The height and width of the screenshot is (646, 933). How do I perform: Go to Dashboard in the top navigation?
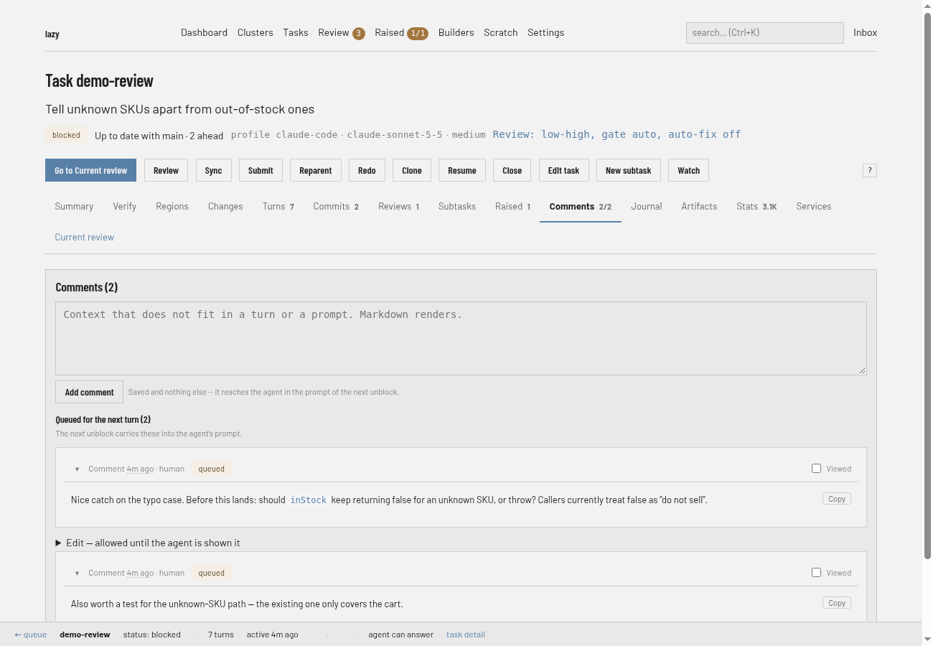204,32
